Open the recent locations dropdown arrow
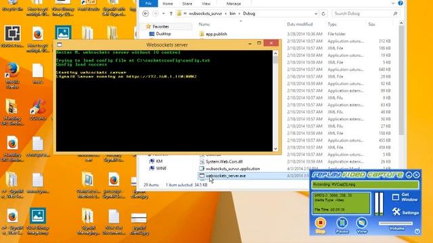 click(164, 13)
